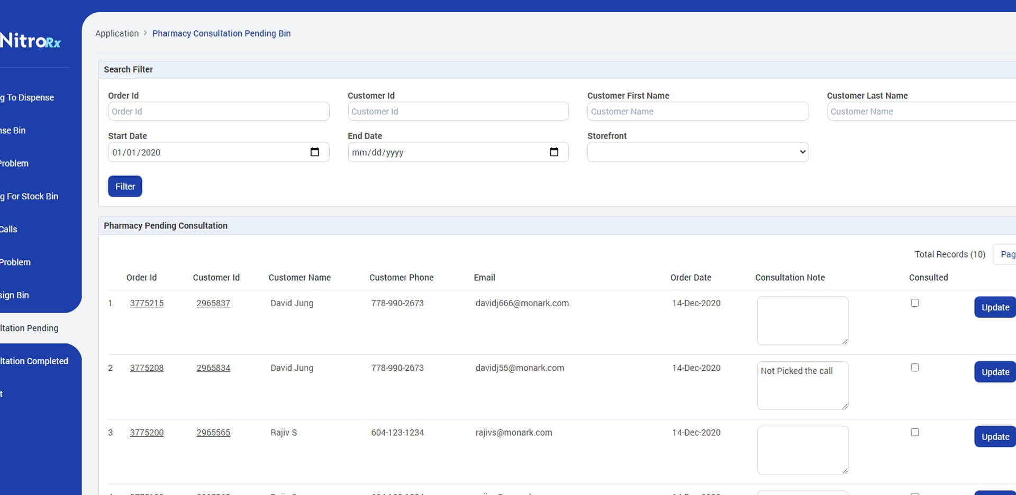Open 'Calls' sidebar menu item

click(x=8, y=229)
